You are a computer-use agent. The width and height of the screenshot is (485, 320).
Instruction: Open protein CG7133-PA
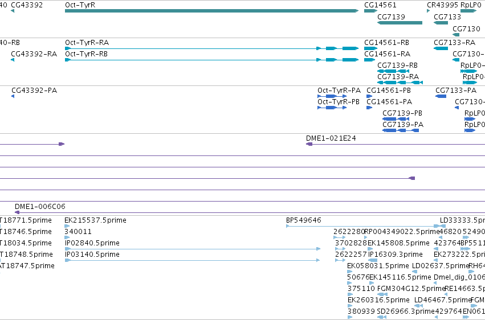(x=441, y=96)
